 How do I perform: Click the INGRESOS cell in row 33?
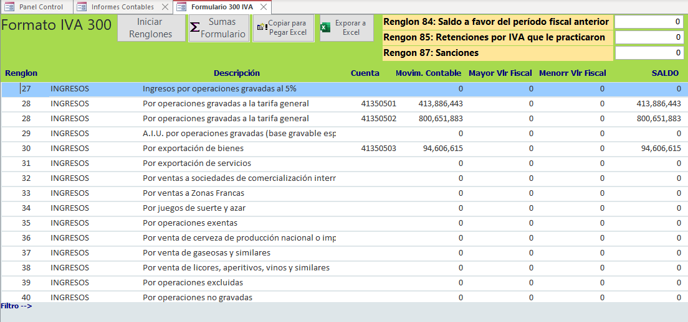point(70,193)
